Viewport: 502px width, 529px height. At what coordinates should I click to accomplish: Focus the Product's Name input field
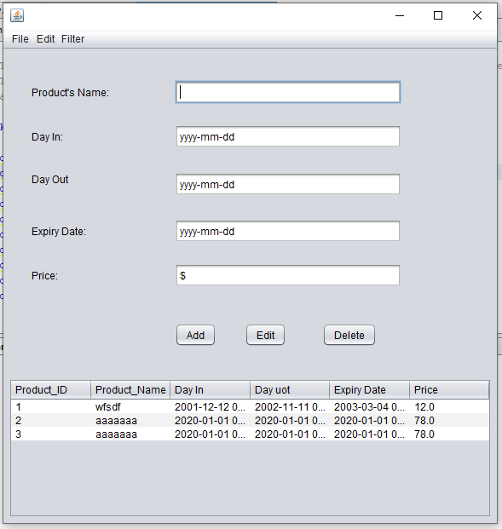[x=288, y=92]
